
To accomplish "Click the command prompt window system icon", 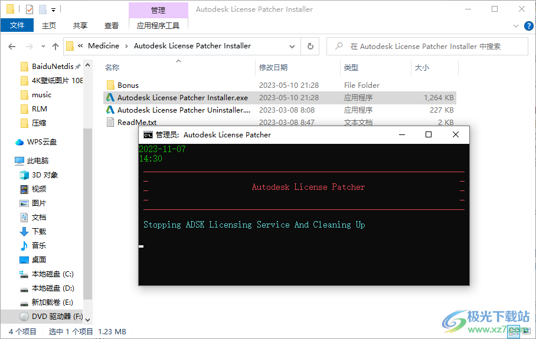I will (148, 135).
